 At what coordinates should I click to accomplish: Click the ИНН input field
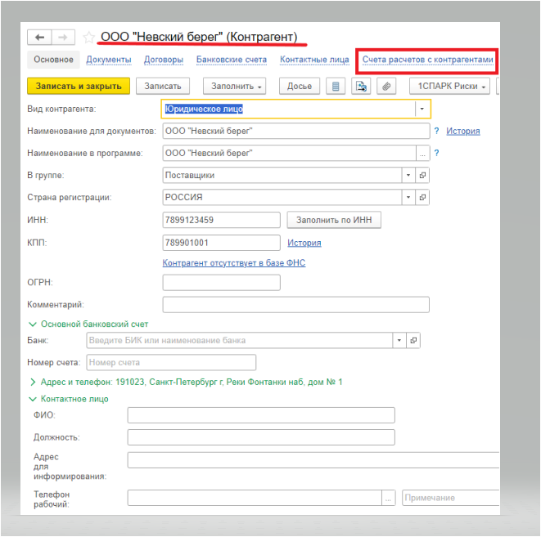[x=222, y=220]
